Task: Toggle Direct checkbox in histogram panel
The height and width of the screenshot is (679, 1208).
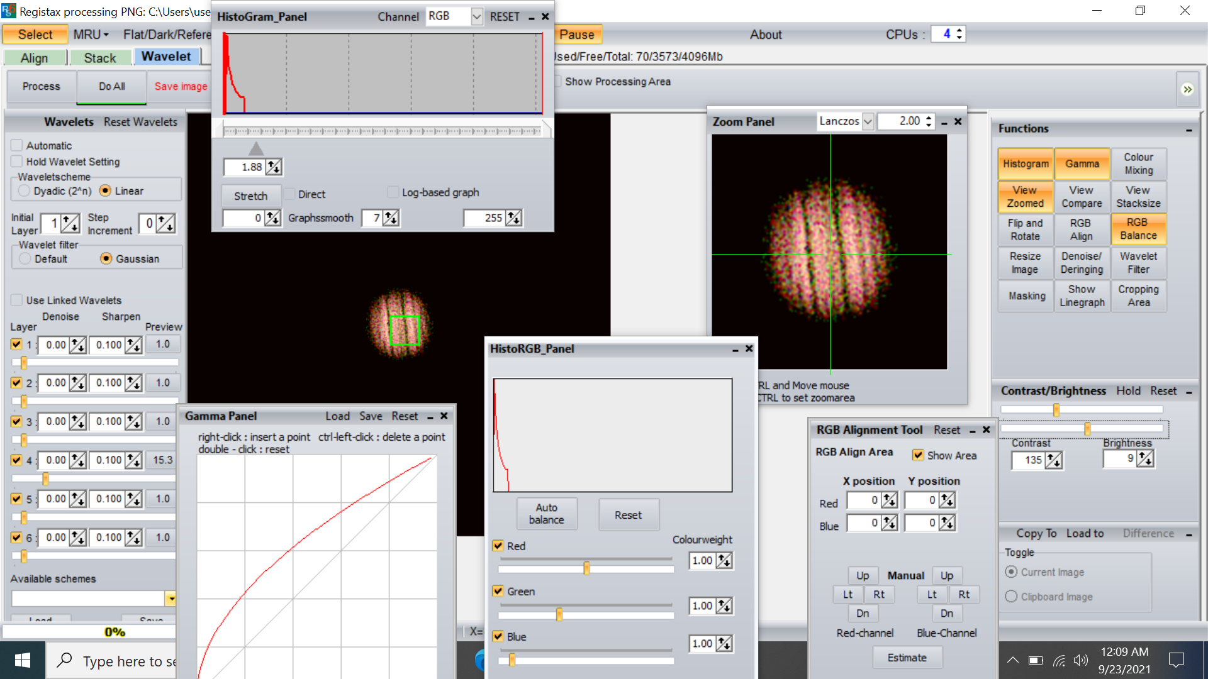Action: 289,194
